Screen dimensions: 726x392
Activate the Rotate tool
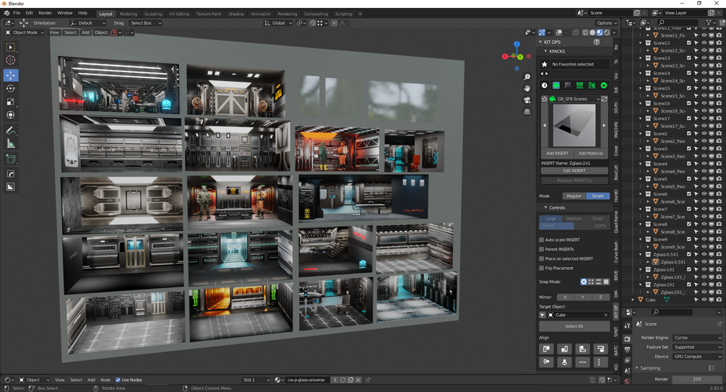click(11, 88)
